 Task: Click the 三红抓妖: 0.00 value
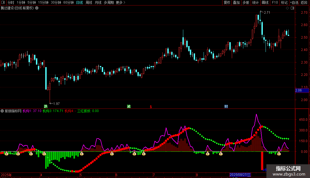88,111
